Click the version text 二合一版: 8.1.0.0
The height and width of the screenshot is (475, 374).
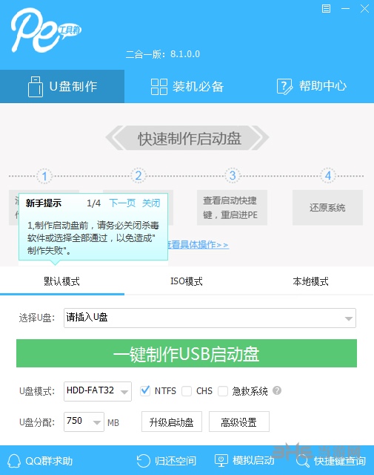(163, 54)
